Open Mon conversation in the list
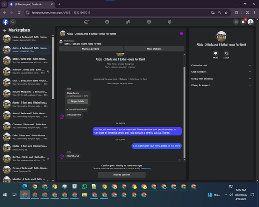 click(x=26, y=61)
